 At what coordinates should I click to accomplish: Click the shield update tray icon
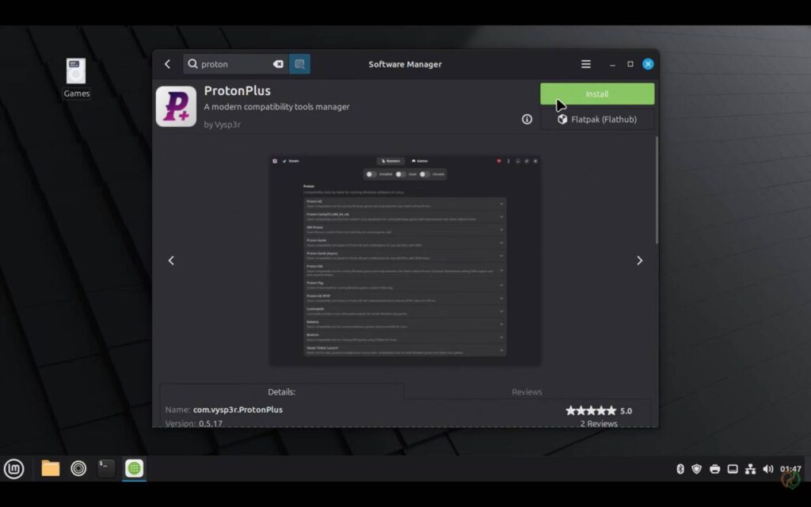697,469
